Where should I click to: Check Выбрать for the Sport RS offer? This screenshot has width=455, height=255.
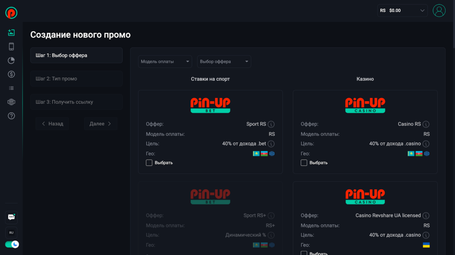point(149,163)
